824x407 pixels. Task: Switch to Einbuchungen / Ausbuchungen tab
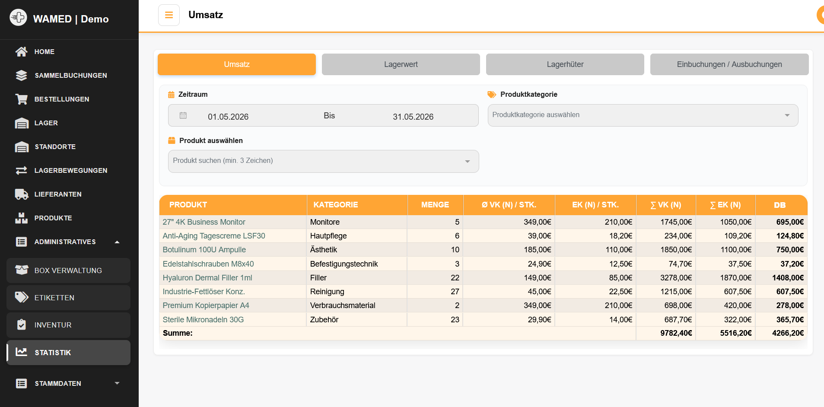pyautogui.click(x=729, y=64)
